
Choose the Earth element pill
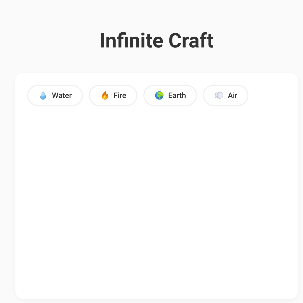170,95
